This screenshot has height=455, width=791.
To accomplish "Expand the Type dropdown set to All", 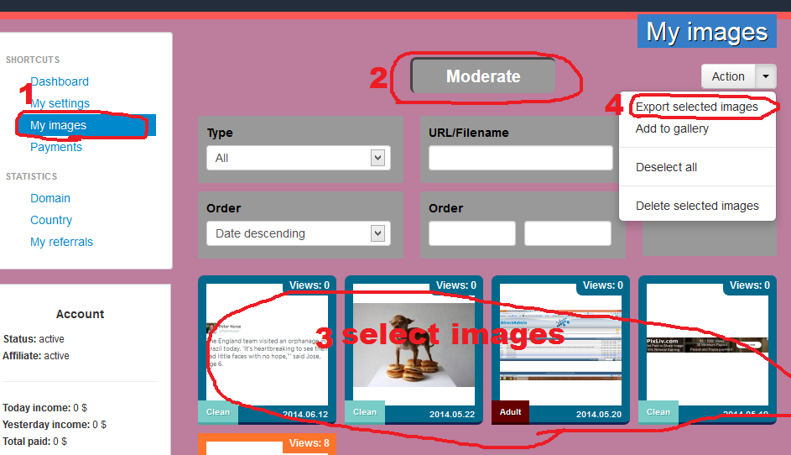I will [298, 158].
